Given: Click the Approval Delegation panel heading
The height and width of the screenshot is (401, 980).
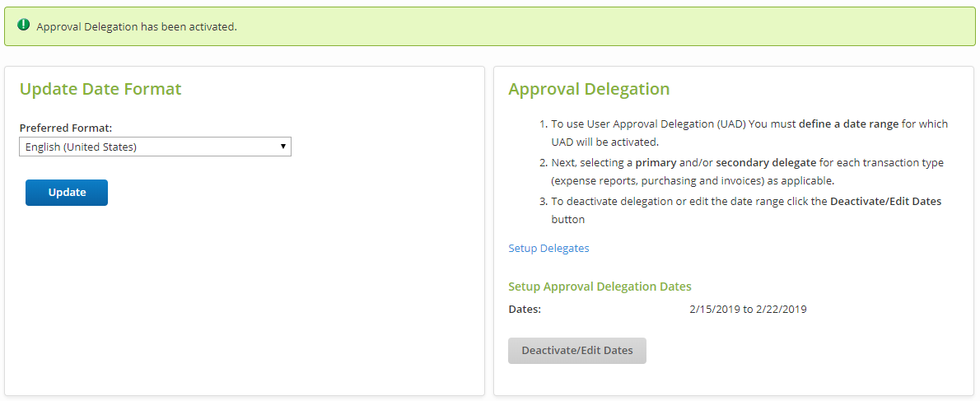Looking at the screenshot, I should (589, 89).
